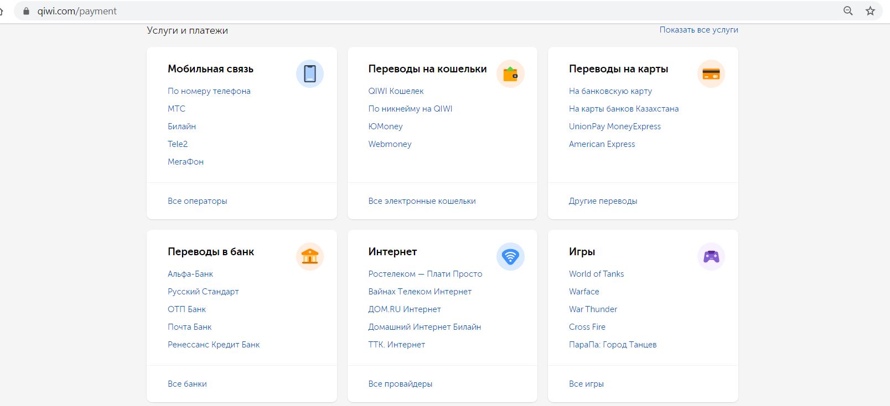Click the credit card icon in Переводы на карты
Viewport: 890px width, 406px height.
tap(711, 73)
